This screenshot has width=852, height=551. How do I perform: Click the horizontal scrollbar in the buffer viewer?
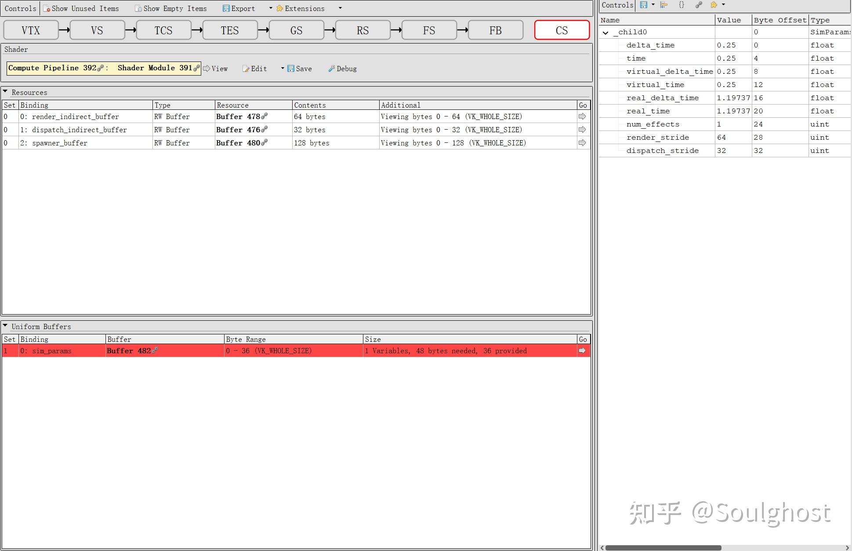click(663, 547)
